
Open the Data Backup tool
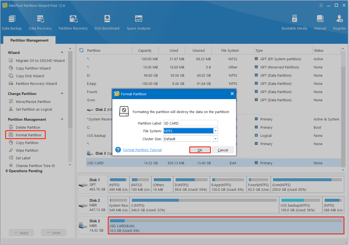[12, 22]
